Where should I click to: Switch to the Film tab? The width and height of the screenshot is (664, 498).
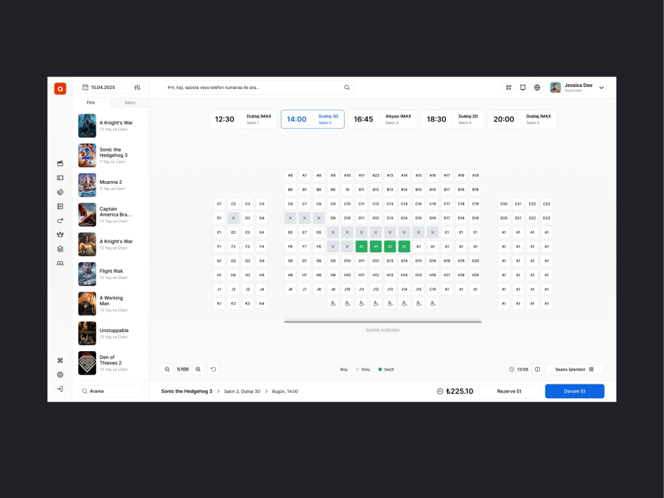coord(91,102)
